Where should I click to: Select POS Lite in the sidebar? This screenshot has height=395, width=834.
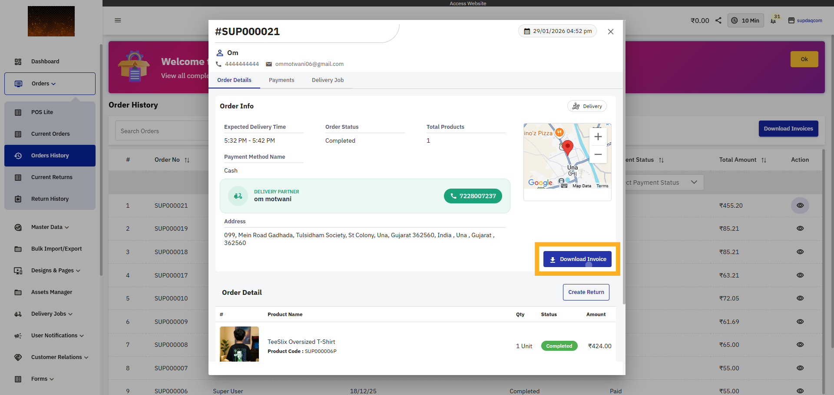click(42, 112)
